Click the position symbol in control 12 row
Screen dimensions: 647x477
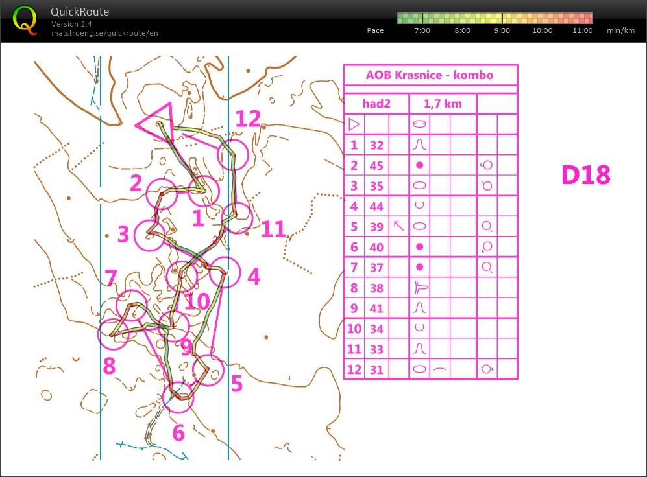487,369
